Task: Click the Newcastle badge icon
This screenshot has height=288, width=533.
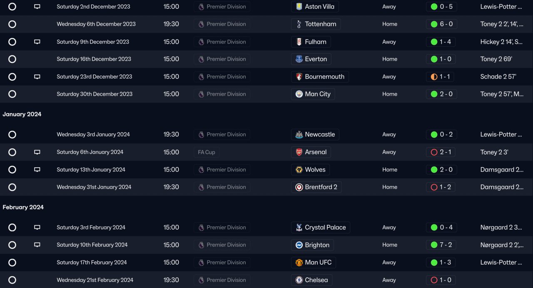Action: pos(299,134)
